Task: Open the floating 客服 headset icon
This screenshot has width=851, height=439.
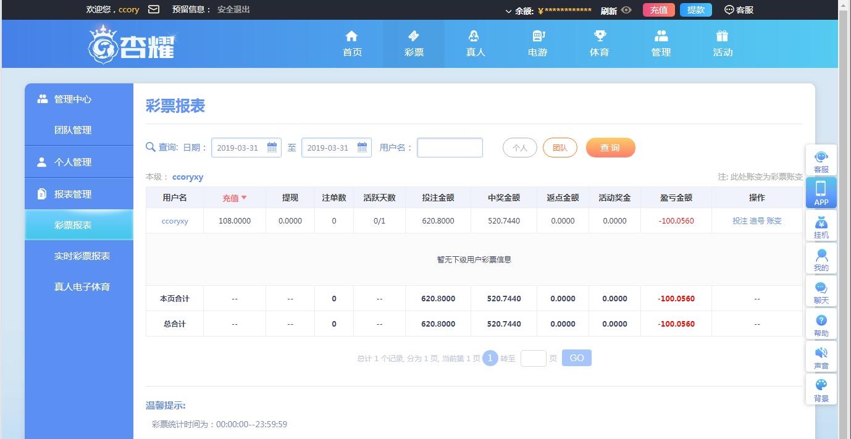Action: coord(821,161)
